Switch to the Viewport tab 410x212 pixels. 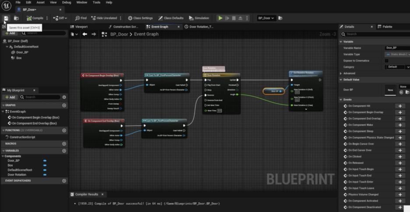point(81,27)
